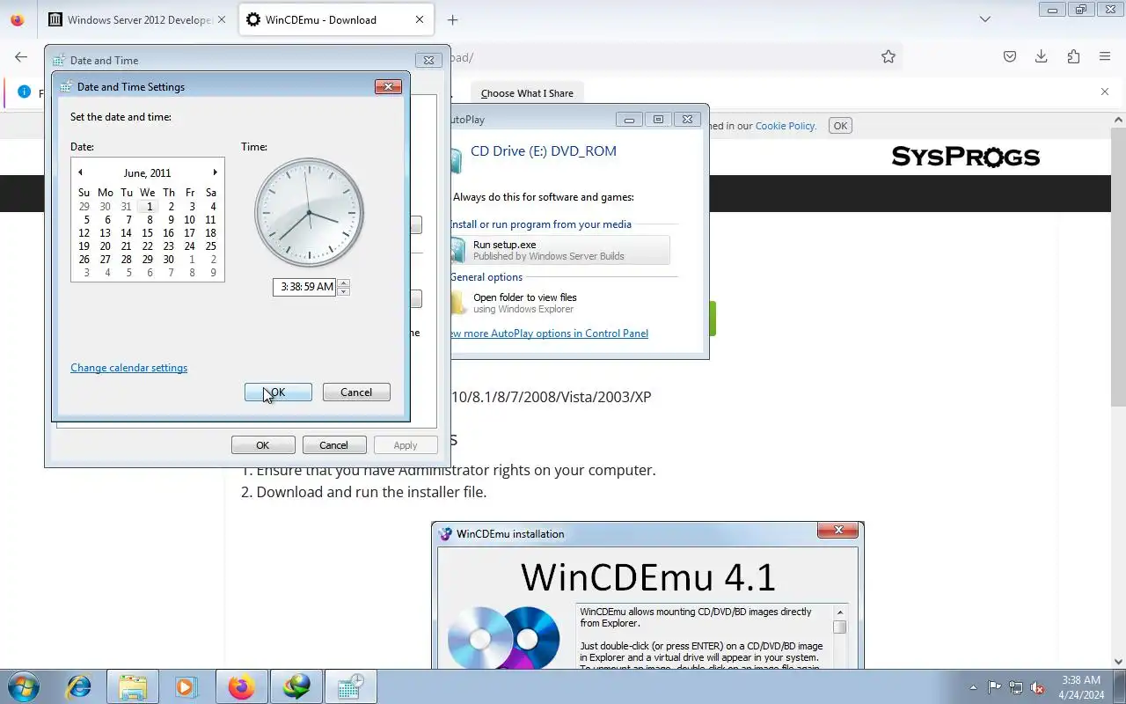Open the Firefox downloads panel

(1042, 57)
